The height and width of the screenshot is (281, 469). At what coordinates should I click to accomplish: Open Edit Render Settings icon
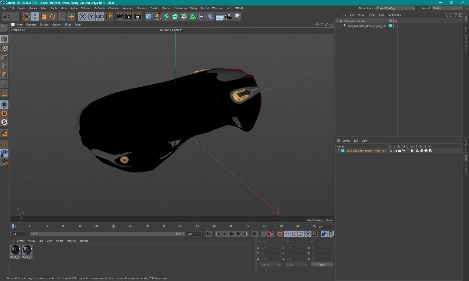(138, 16)
